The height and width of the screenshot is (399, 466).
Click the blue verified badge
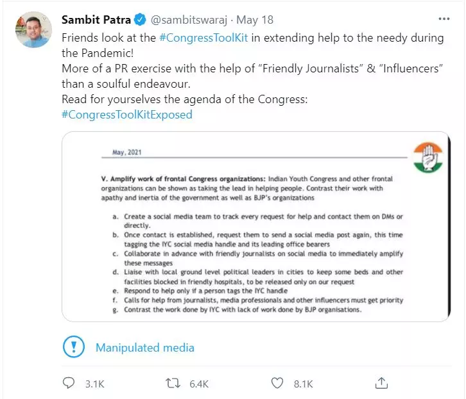click(x=141, y=19)
